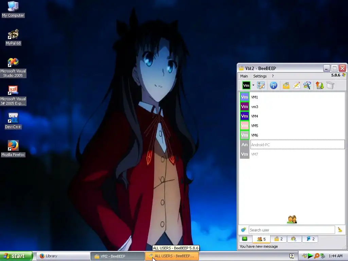This screenshot has width=348, height=261.
Task: Click the gear icon left of search box
Action: point(243,230)
